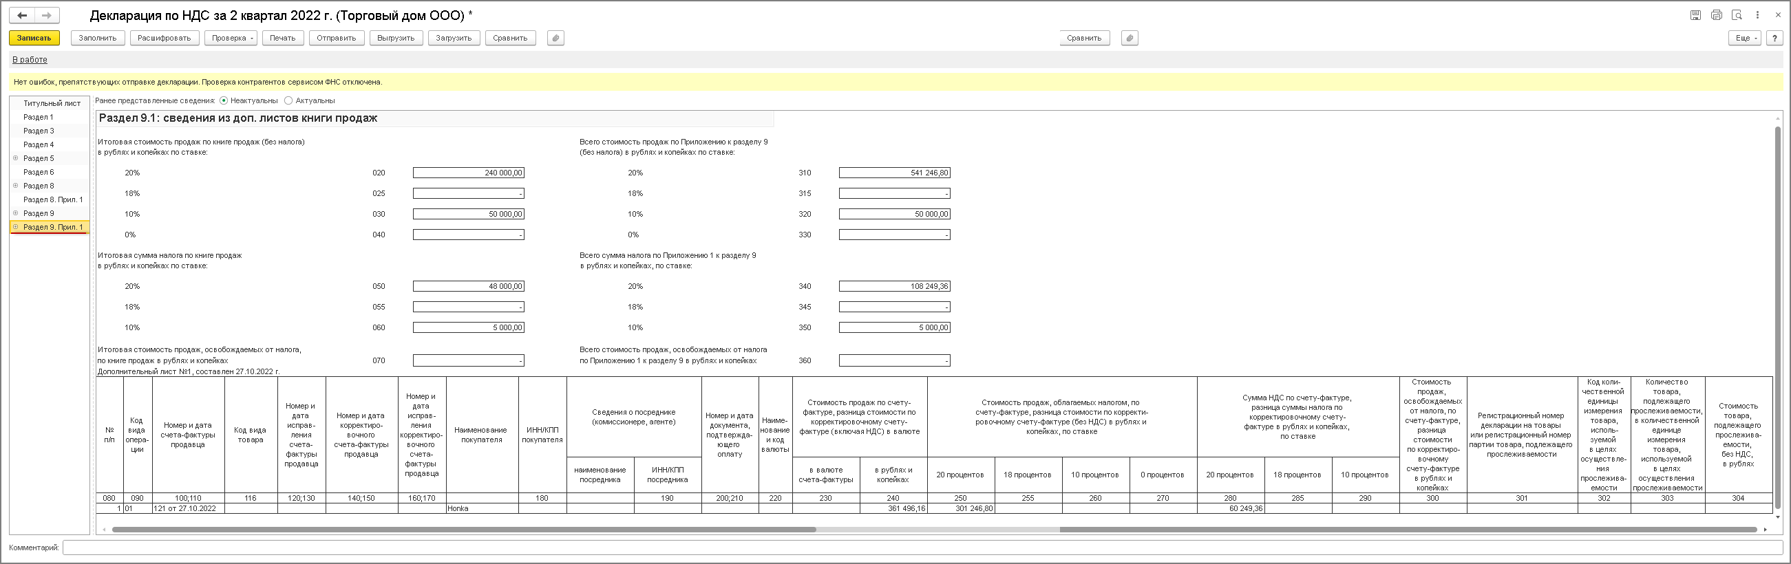The image size is (1791, 564).
Task: Expand the Раздел 8 tree node
Action: coord(16,186)
